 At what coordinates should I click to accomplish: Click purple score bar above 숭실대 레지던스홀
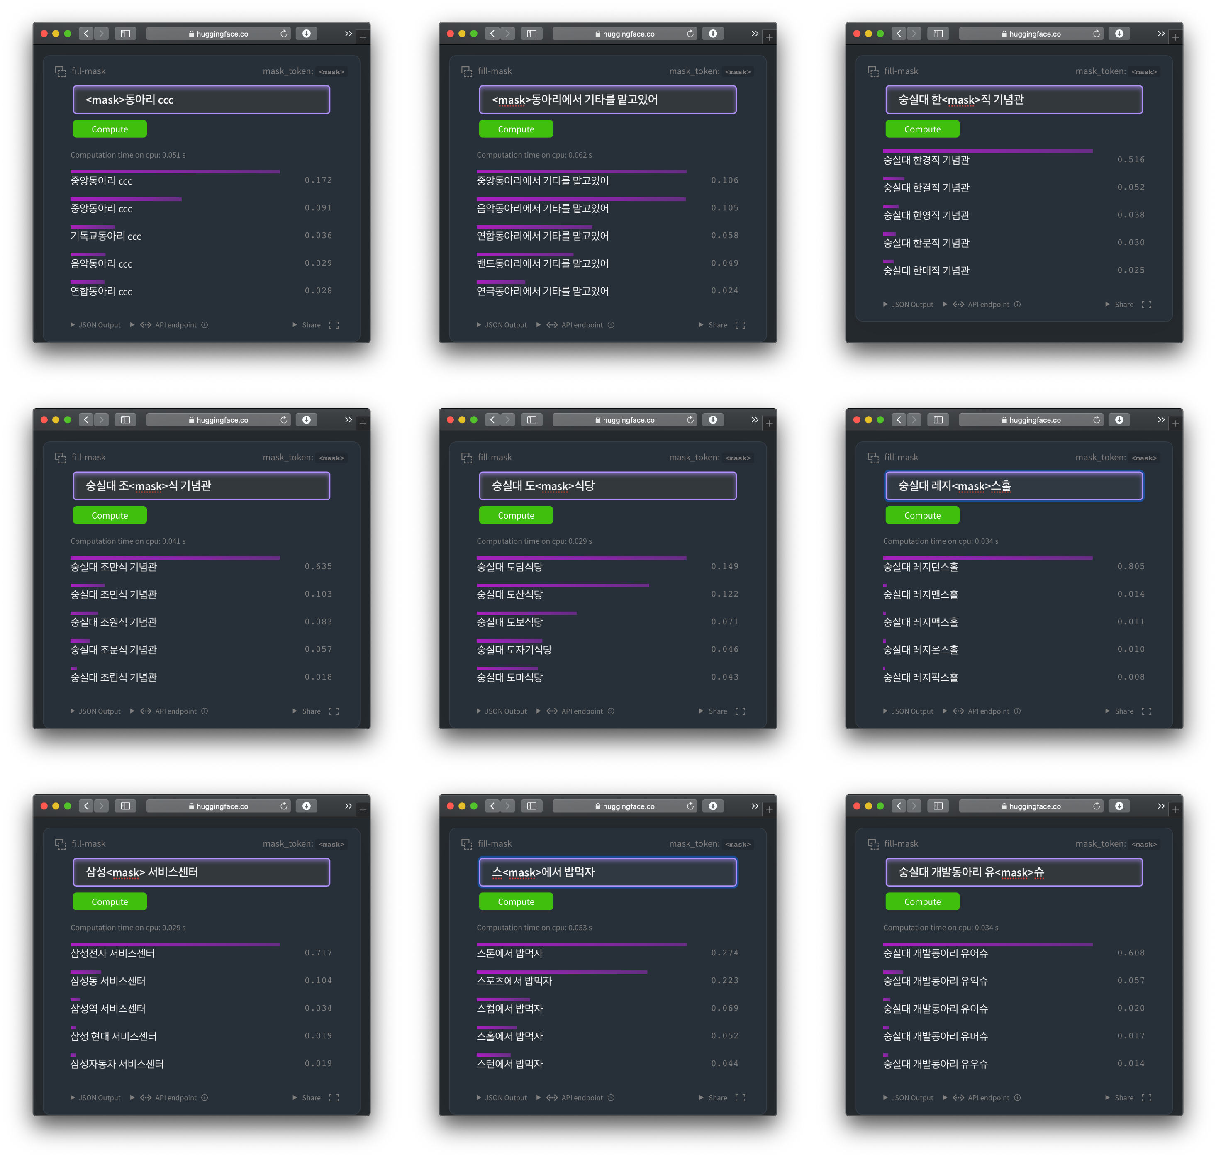[987, 558]
